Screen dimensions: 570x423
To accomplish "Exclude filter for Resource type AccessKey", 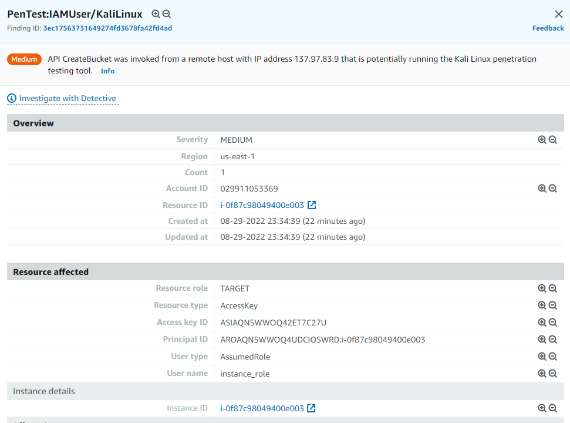I will point(553,305).
